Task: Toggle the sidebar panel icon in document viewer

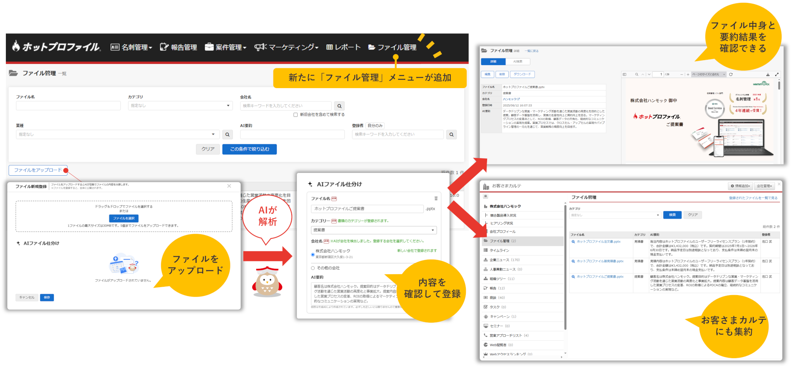Action: (625, 74)
